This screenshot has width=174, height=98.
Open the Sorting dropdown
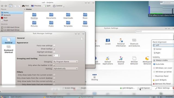tap(66, 69)
